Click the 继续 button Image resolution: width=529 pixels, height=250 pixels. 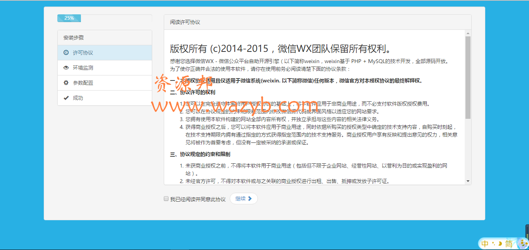point(244,199)
